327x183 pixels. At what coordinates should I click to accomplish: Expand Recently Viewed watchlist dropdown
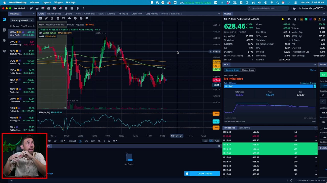pyautogui.click(x=22, y=20)
